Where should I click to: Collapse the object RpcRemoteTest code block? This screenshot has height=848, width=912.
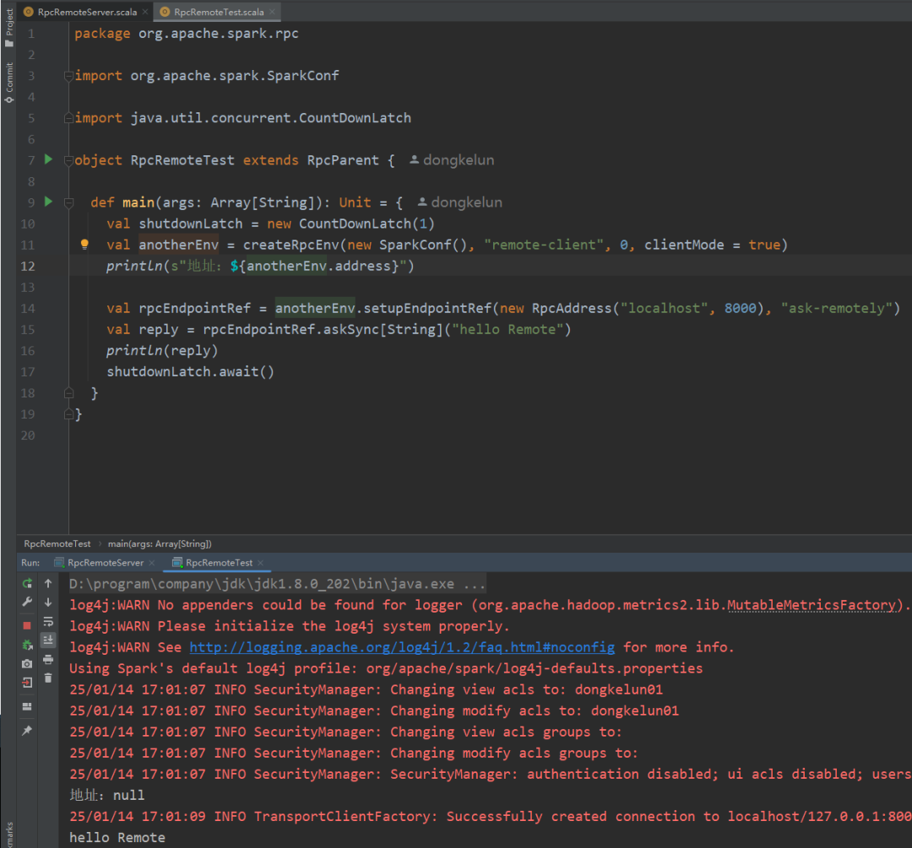click(x=69, y=160)
